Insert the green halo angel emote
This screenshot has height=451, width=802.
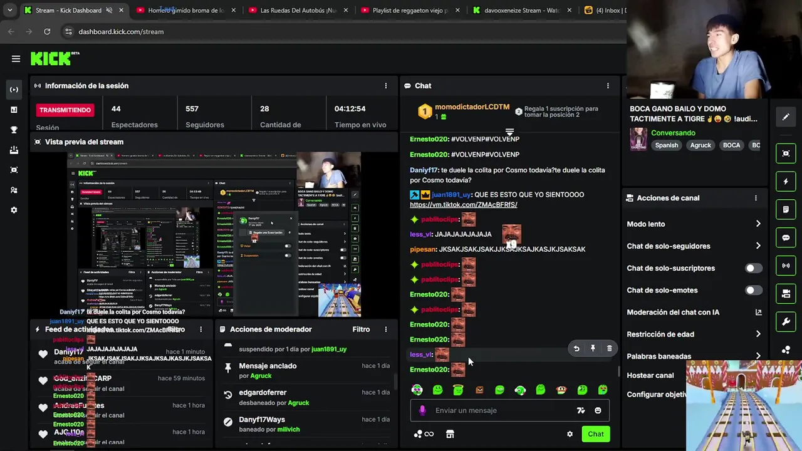[x=458, y=390]
